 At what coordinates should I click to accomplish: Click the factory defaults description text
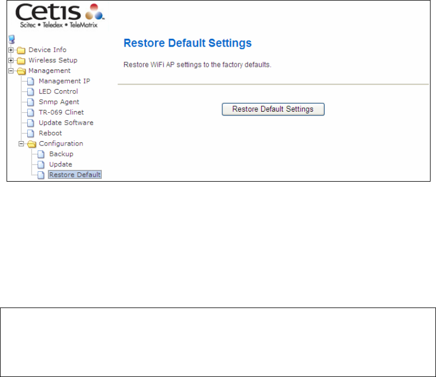pyautogui.click(x=197, y=65)
